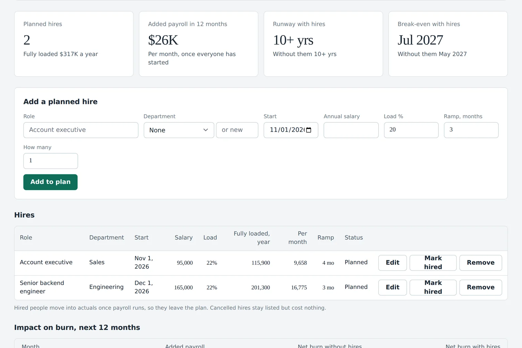This screenshot has width=522, height=348.
Task: Remove the Senior backend engineer hire
Action: coord(481,288)
